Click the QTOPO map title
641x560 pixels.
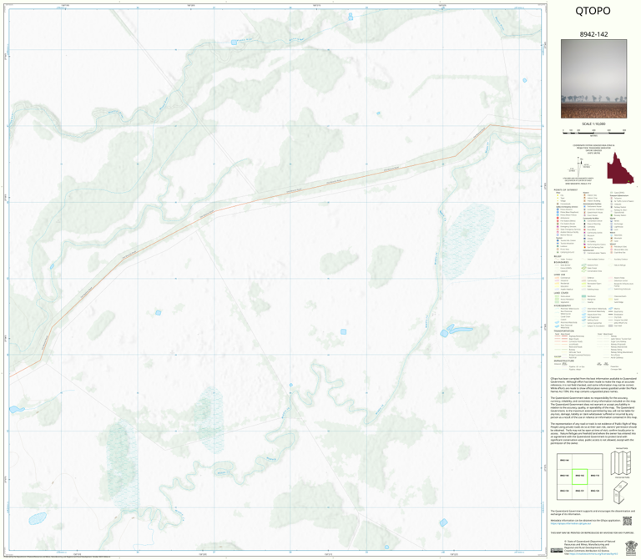pos(593,11)
